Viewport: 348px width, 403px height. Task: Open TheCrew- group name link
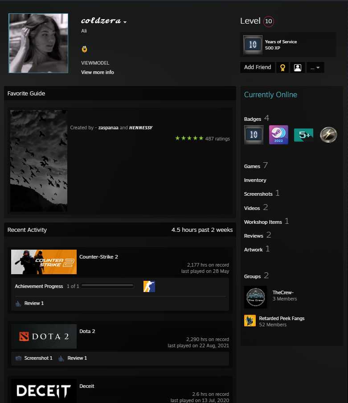(283, 292)
